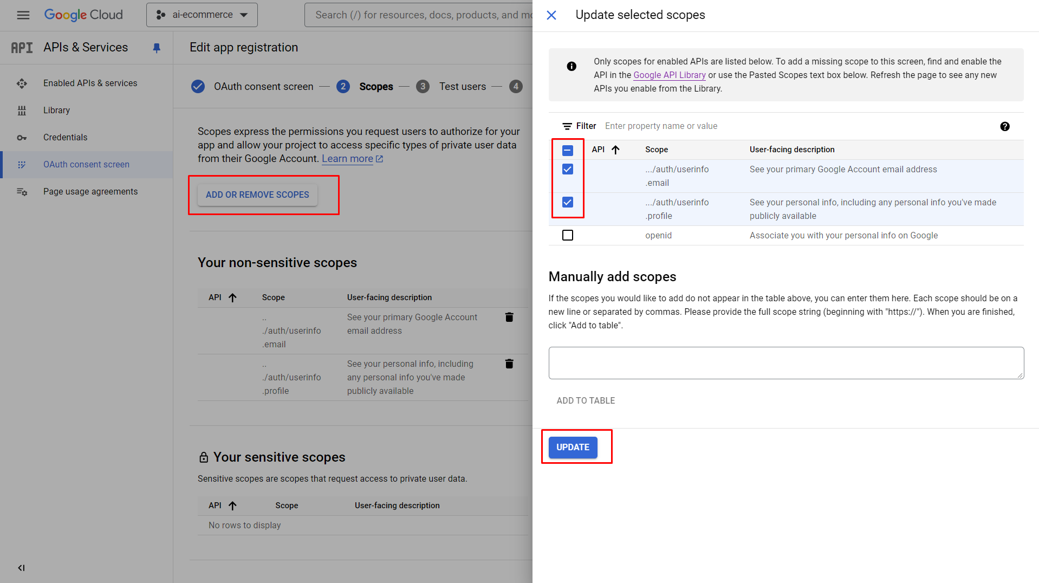This screenshot has width=1039, height=583.
Task: Click the 'Edit app registration' heading
Action: (244, 48)
